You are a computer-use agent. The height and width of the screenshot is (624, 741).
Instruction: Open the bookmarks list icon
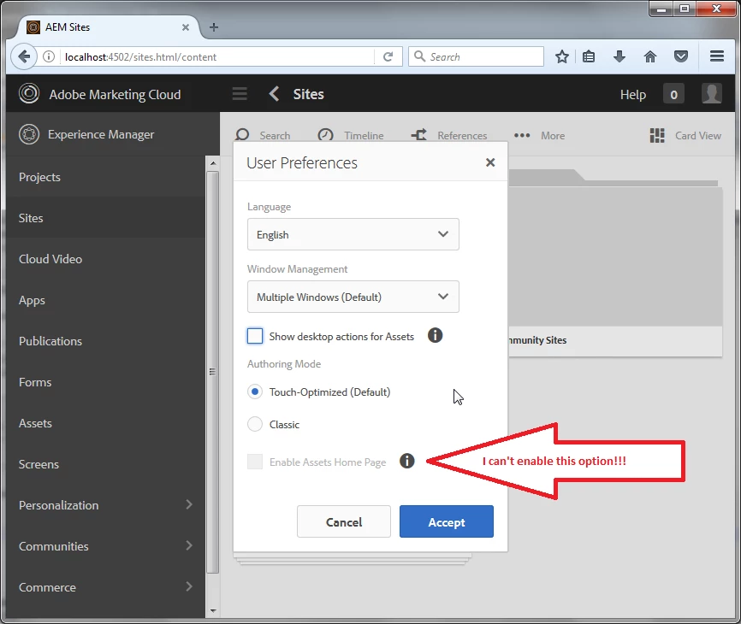[589, 56]
